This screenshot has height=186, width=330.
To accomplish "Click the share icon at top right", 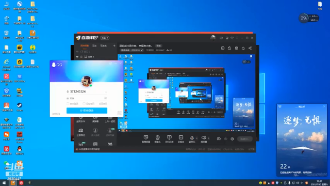I will (250, 48).
